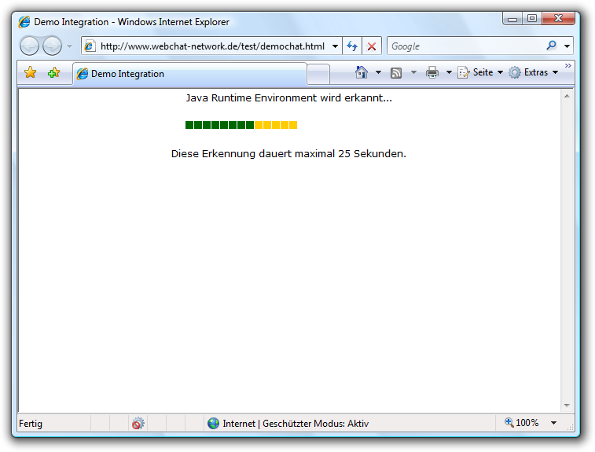Maximize the Internet Explorer window

pos(532,18)
